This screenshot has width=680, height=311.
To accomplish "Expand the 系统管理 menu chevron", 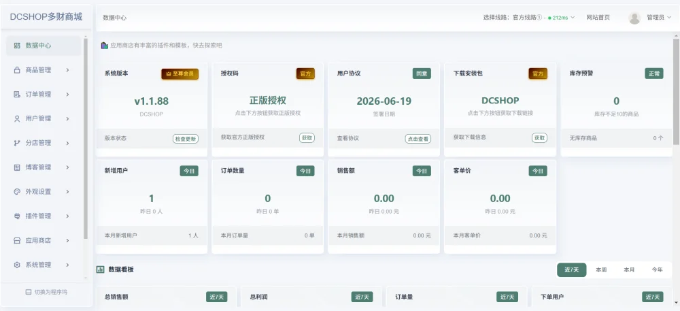I will [x=67, y=265].
